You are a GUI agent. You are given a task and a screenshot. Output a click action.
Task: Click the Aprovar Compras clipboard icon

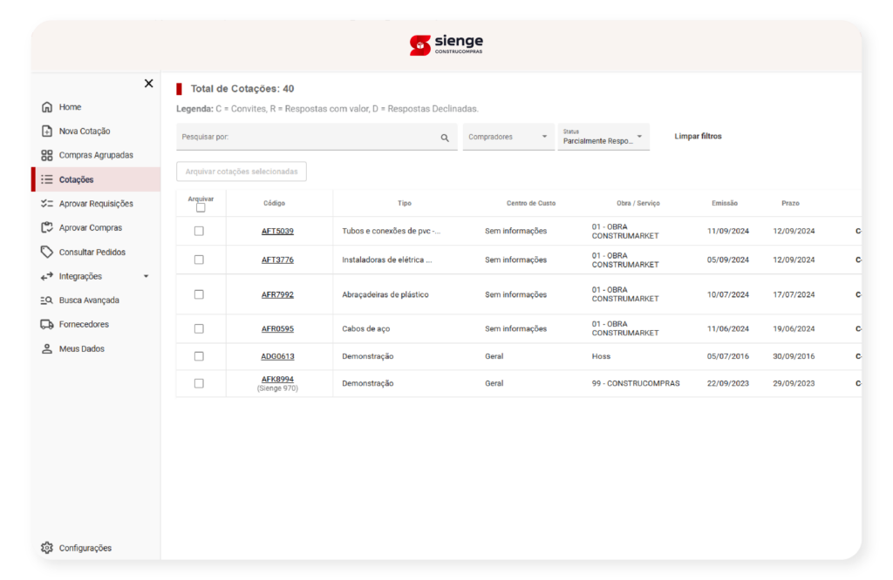click(x=47, y=227)
